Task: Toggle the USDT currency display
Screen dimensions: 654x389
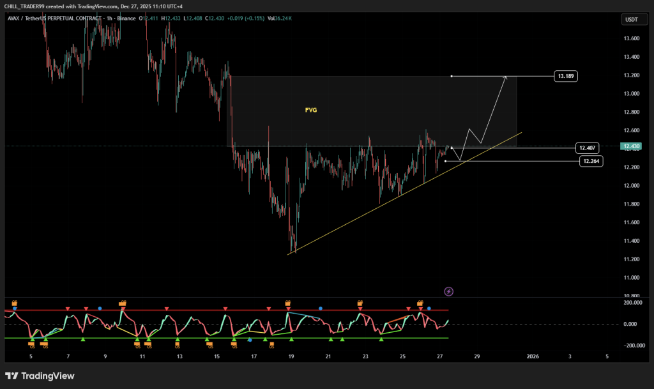Action: click(x=633, y=19)
